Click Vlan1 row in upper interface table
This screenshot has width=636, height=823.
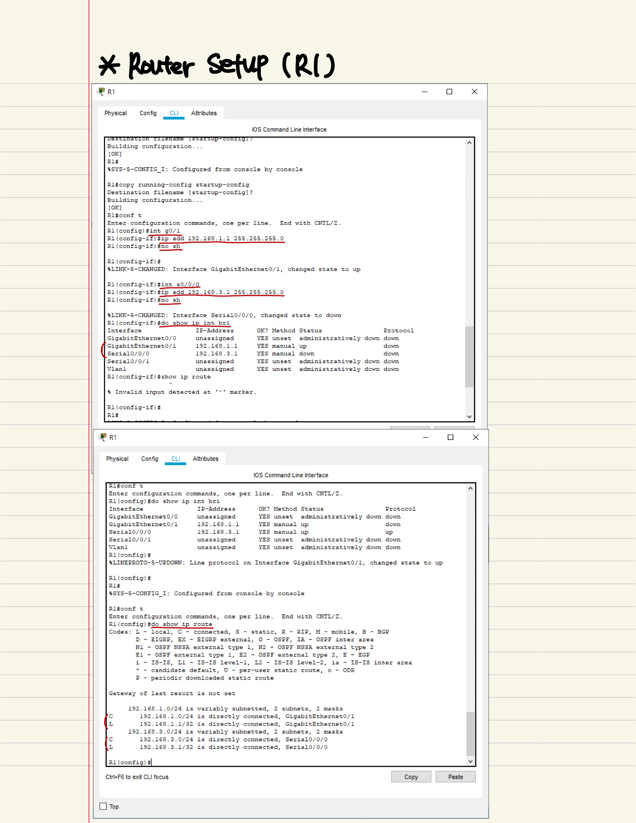click(x=253, y=369)
